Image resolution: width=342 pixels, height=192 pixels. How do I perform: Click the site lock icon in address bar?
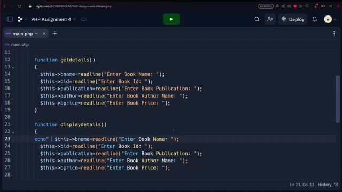(30, 6)
